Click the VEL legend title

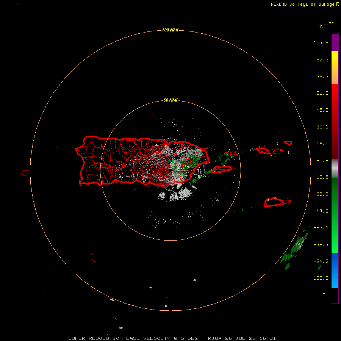333,23
